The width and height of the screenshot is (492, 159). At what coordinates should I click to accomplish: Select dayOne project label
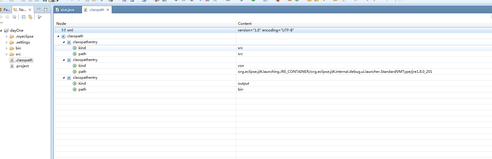tap(17, 30)
